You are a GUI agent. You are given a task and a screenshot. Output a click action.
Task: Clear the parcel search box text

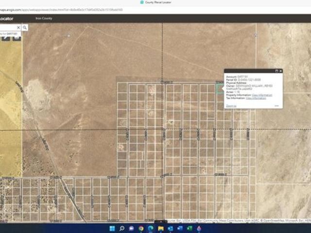[18, 28]
